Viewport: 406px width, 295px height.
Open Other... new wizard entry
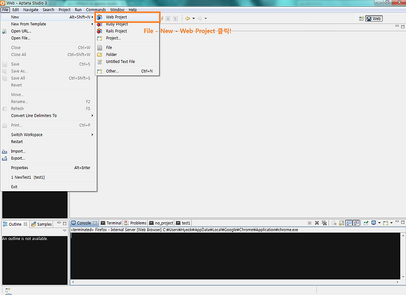pos(127,71)
